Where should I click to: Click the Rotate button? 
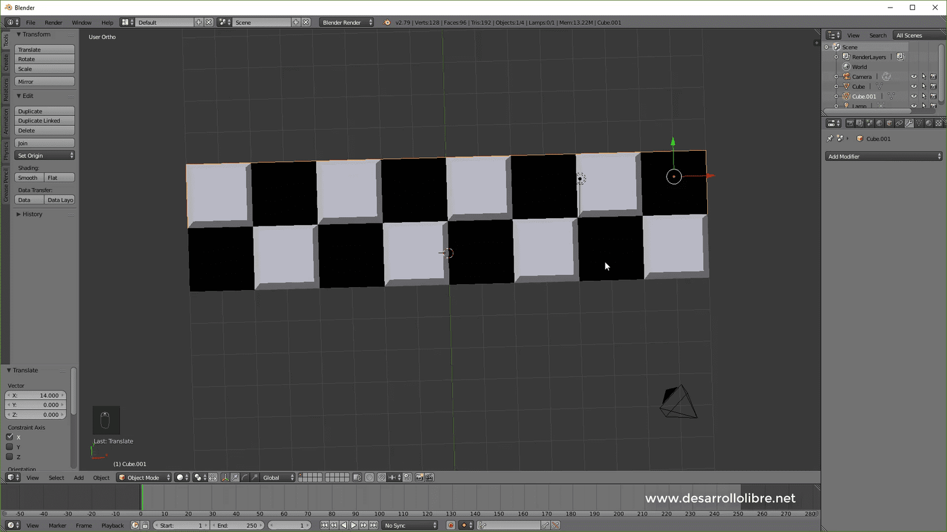[45, 59]
